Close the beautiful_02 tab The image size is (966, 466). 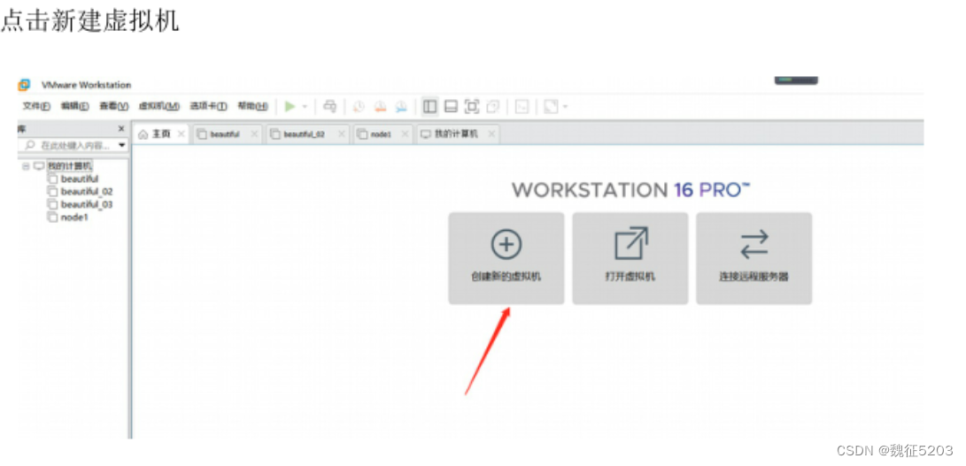pyautogui.click(x=341, y=134)
